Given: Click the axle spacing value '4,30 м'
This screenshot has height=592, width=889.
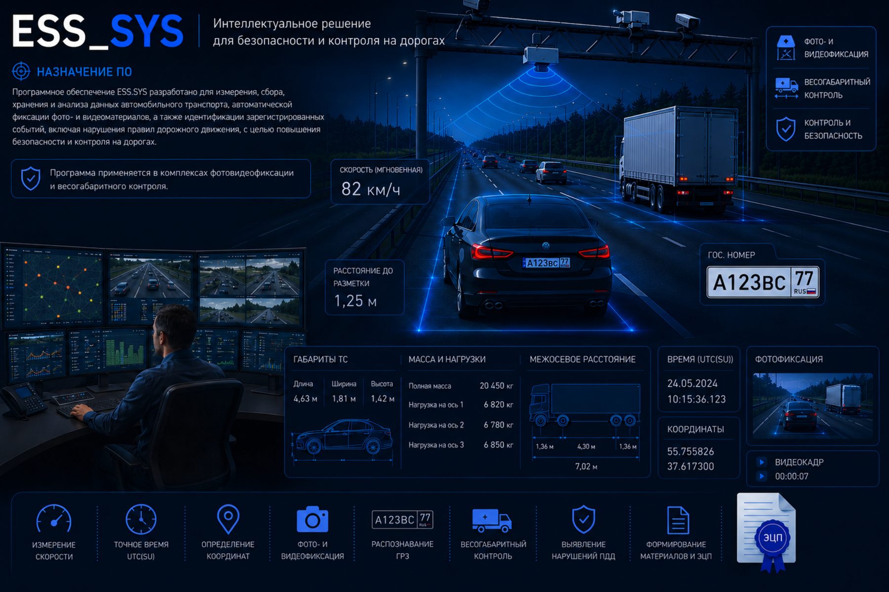Looking at the screenshot, I should click(x=586, y=446).
